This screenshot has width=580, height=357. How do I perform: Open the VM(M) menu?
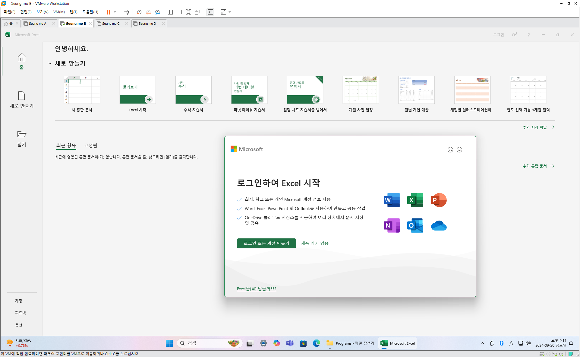(x=59, y=12)
